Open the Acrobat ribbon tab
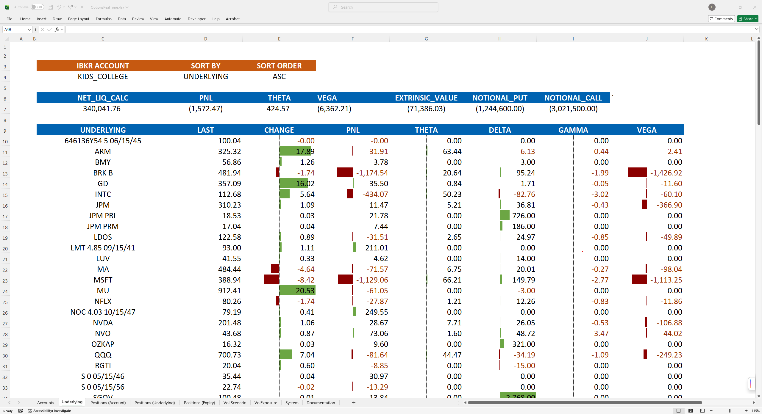762x414 pixels. point(233,19)
